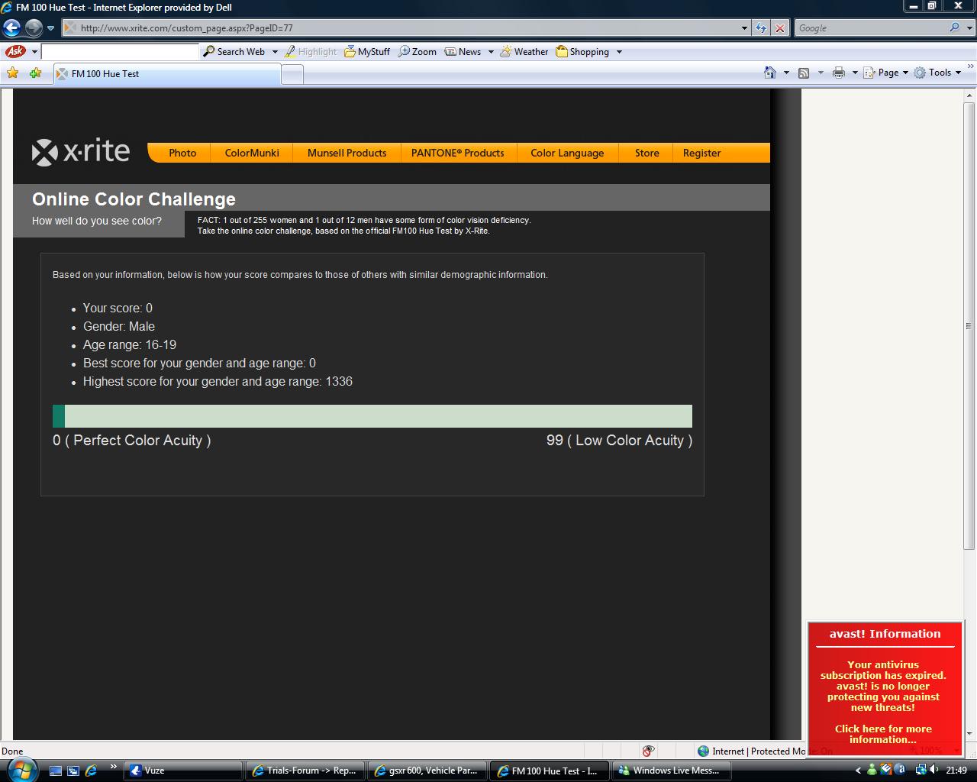The width and height of the screenshot is (977, 782).
Task: Click the Ask toolbar logo
Action: 15,51
